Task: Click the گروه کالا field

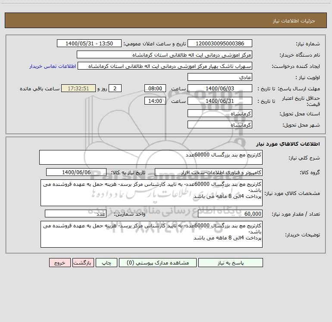Action: pyautogui.click(x=209, y=172)
